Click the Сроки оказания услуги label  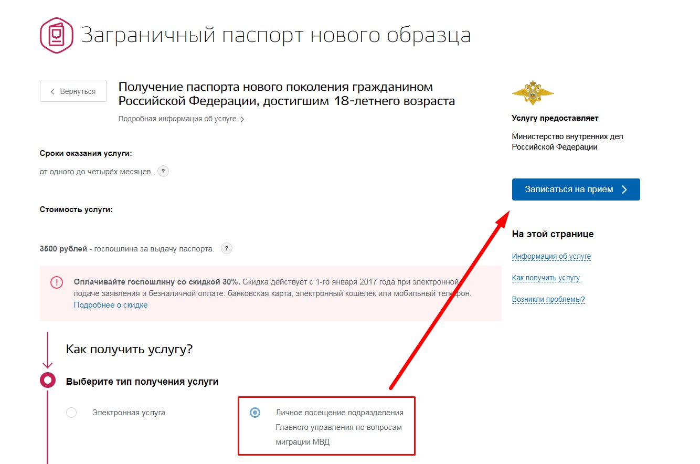point(86,153)
